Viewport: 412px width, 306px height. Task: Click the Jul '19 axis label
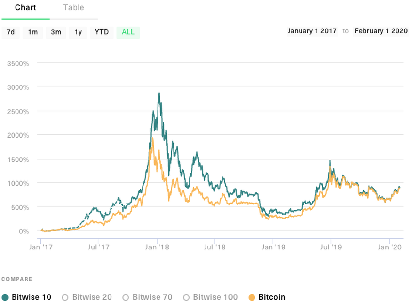[x=332, y=247]
